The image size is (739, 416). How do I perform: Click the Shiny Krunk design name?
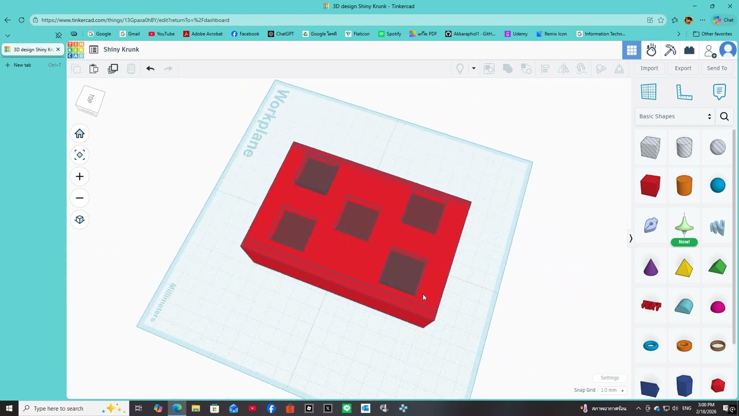[121, 50]
